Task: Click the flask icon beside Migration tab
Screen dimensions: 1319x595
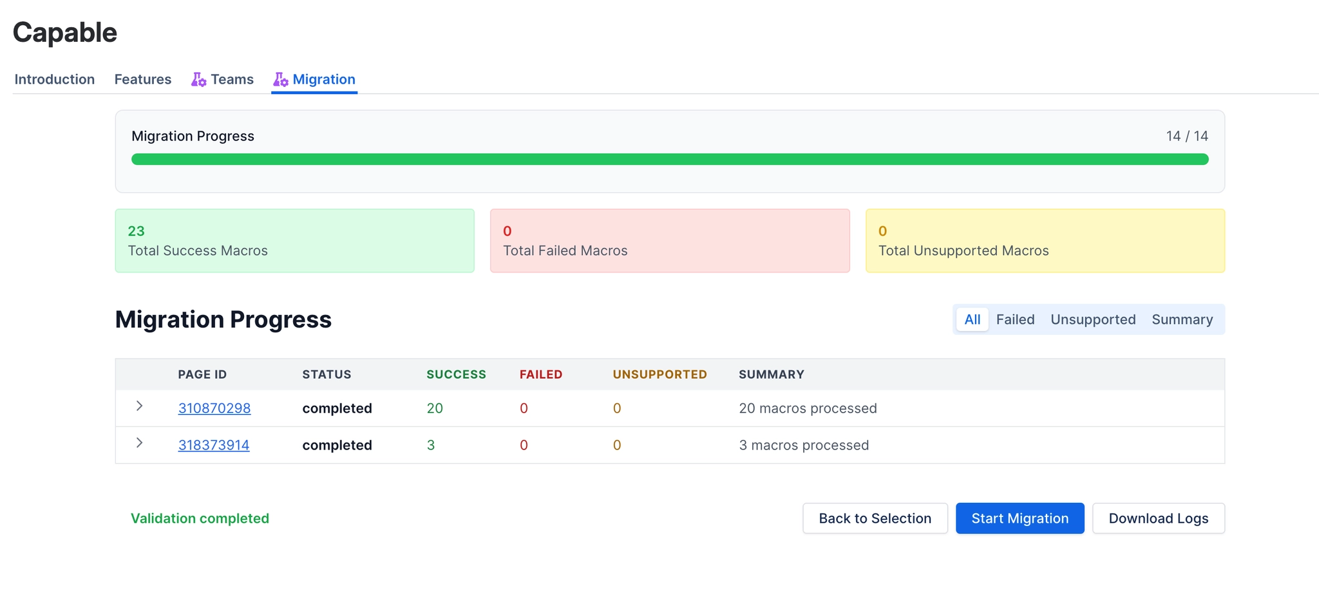Action: pyautogui.click(x=281, y=79)
